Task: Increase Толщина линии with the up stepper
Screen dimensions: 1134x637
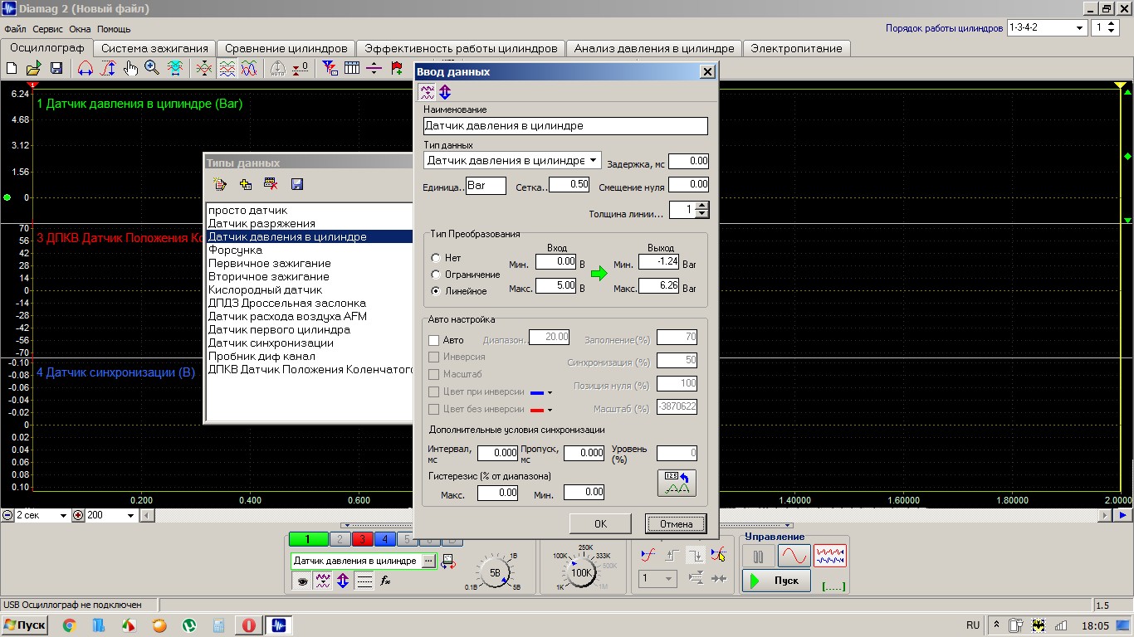Action: point(702,207)
